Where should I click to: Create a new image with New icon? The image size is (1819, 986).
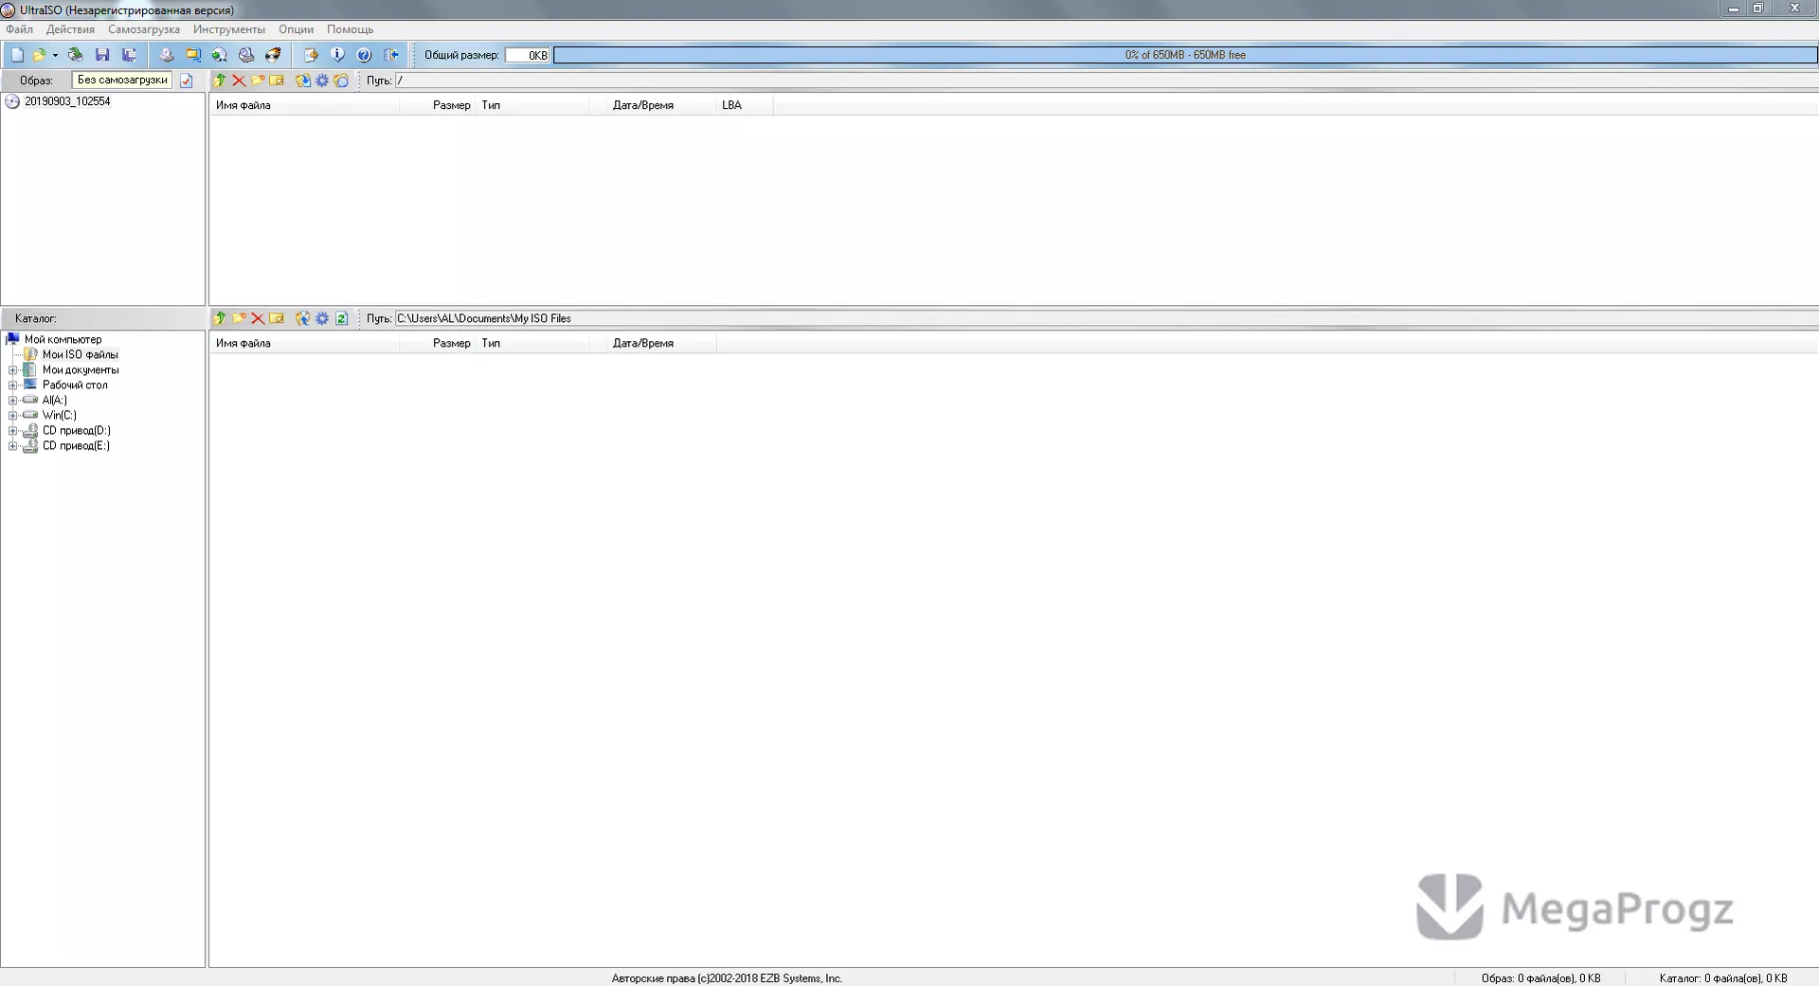click(x=17, y=55)
